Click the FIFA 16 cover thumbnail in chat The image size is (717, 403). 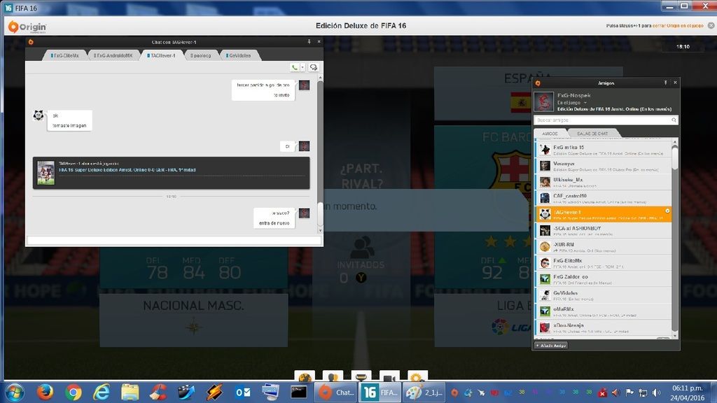(46, 173)
